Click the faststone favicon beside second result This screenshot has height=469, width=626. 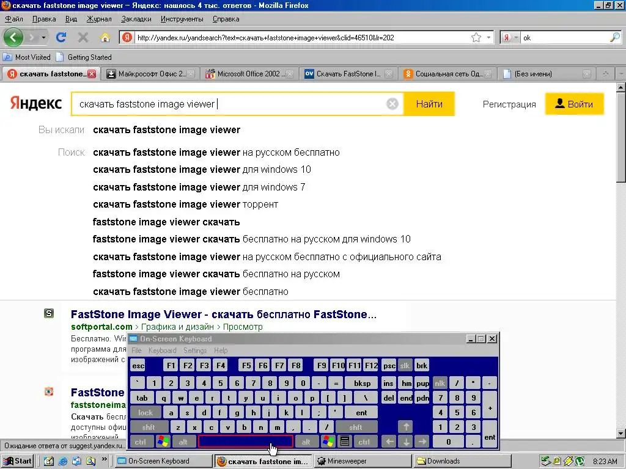[49, 391]
